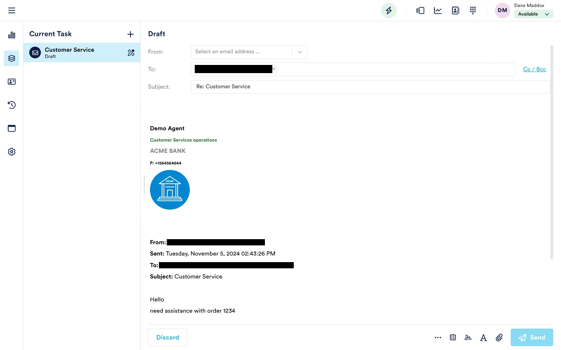Open email templates via the list icon

(453, 338)
